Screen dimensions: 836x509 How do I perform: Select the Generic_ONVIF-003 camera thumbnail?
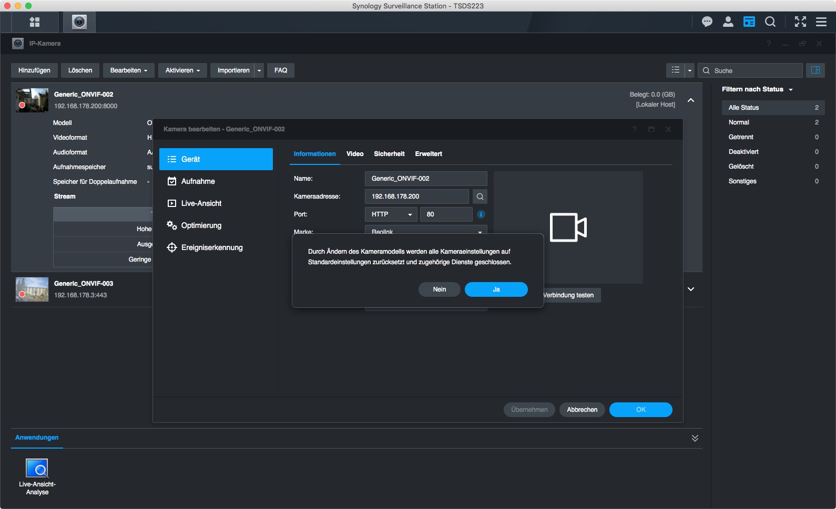[32, 289]
